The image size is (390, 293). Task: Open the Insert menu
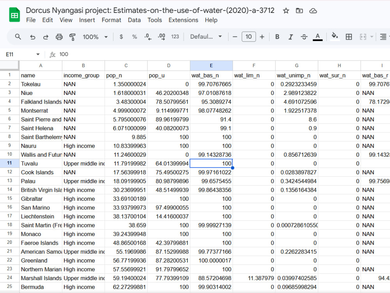(87, 20)
